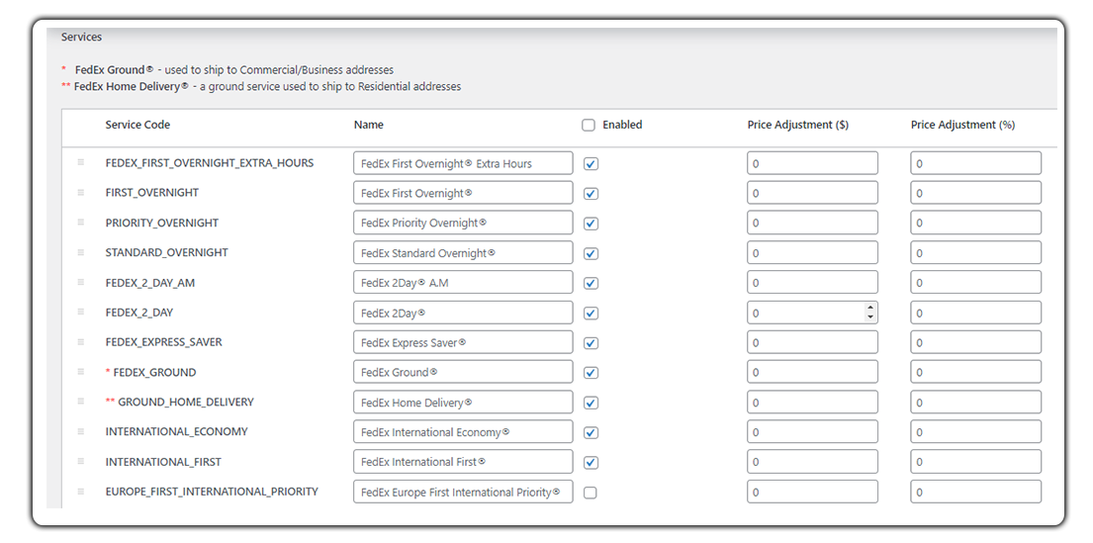Set dollar price adjustment for FEDEX_GROUND
The height and width of the screenshot is (543, 1093).
point(812,372)
